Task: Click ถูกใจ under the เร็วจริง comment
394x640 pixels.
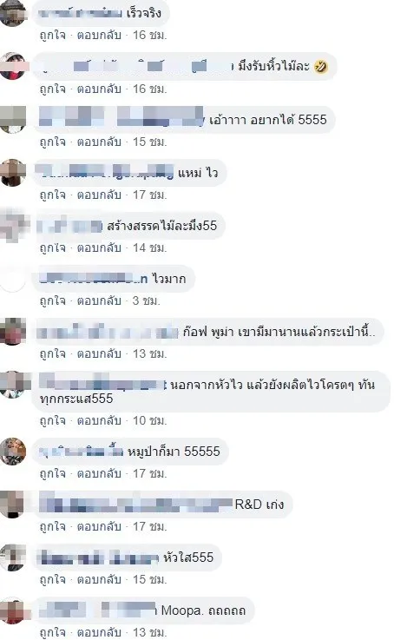Action: (52, 36)
